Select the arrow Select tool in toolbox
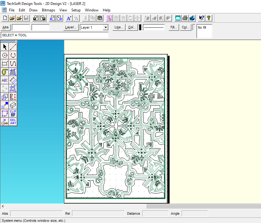This screenshot has width=261, height=223. [5, 47]
